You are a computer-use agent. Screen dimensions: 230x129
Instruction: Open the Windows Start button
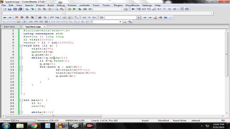click(x=6, y=126)
